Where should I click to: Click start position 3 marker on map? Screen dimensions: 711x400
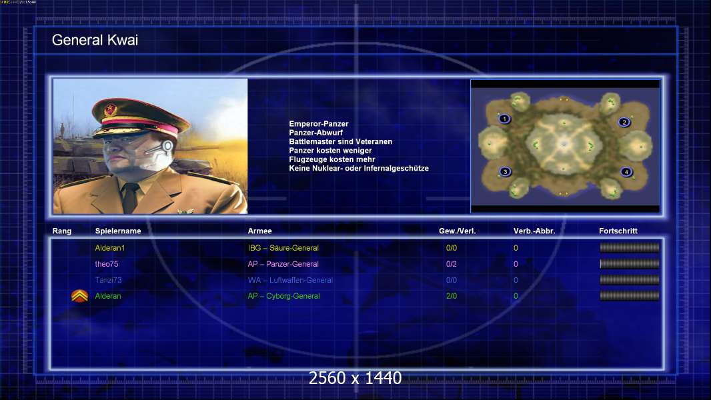(505, 172)
